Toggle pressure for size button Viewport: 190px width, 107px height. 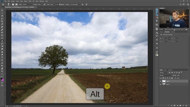point(86,4)
